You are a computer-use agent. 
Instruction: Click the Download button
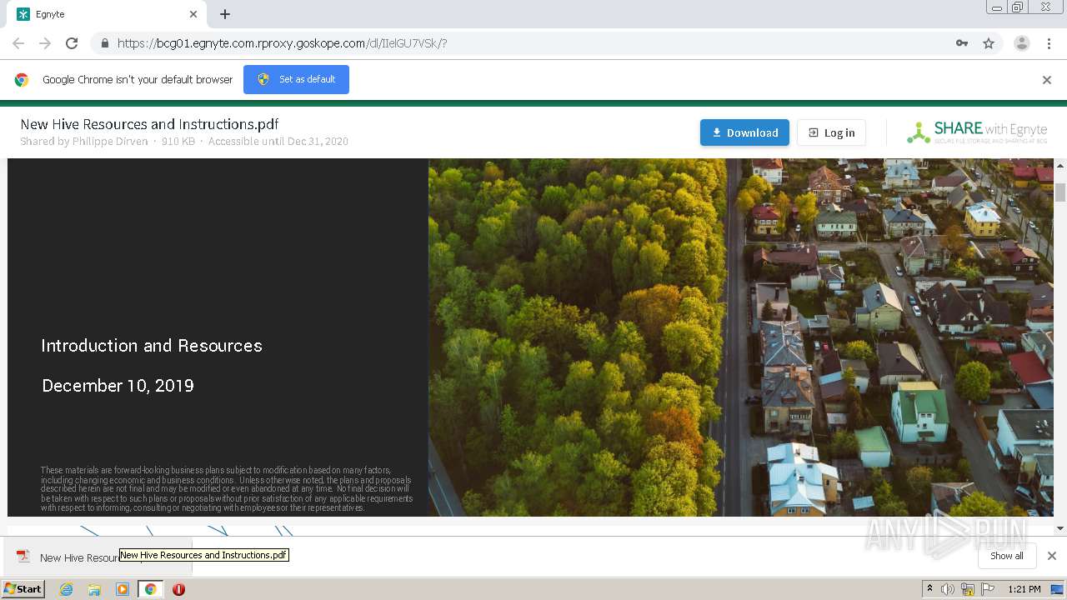744,132
